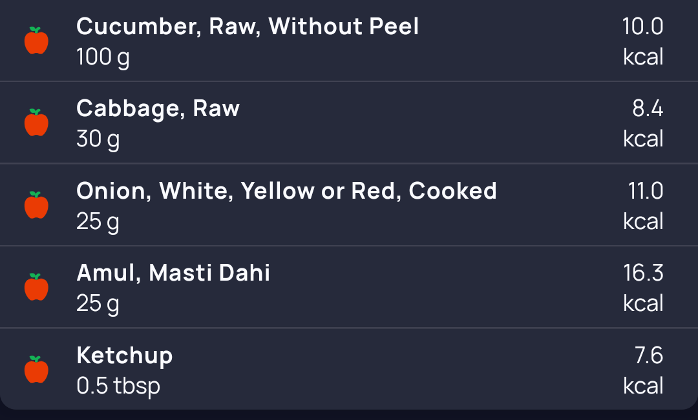This screenshot has width=698, height=420.
Task: Open the Cucumber, Raw, Without Peel entry
Action: click(248, 26)
